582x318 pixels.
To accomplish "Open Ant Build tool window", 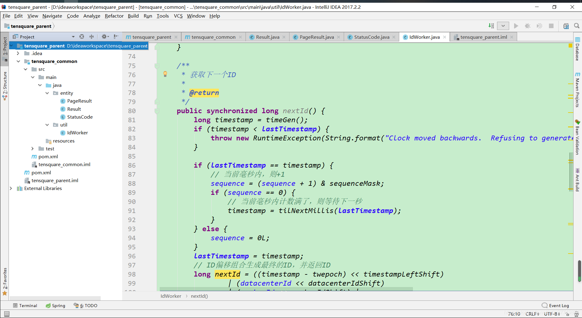I will pos(577,180).
